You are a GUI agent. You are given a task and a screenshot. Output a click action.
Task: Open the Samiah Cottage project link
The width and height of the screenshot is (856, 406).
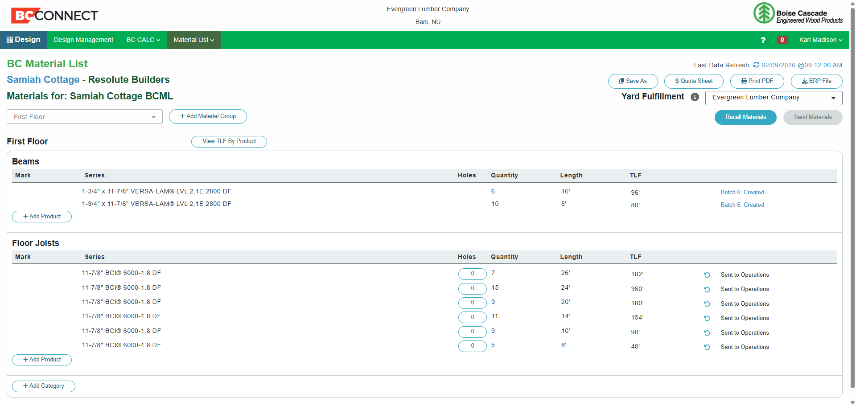(43, 80)
